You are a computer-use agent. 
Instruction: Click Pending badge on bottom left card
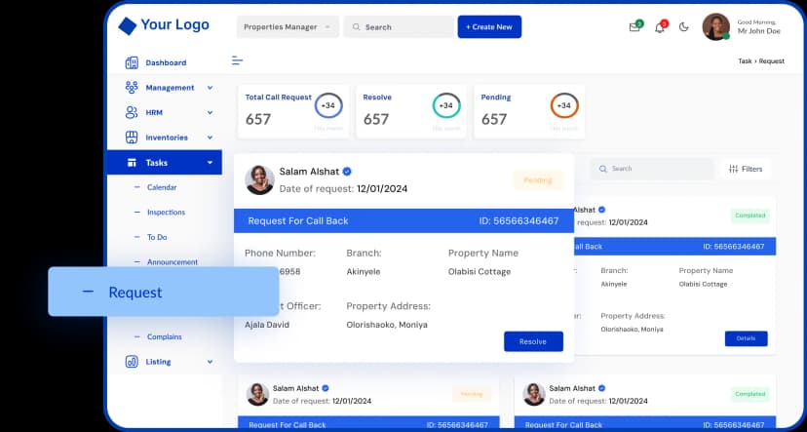(472, 394)
